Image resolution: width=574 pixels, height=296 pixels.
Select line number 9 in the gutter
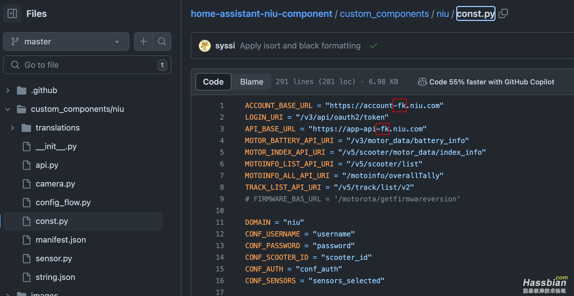[x=222, y=199]
